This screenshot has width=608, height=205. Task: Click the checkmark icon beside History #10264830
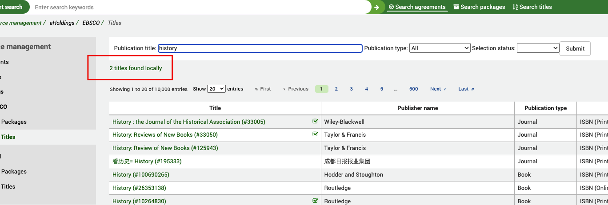point(315,201)
